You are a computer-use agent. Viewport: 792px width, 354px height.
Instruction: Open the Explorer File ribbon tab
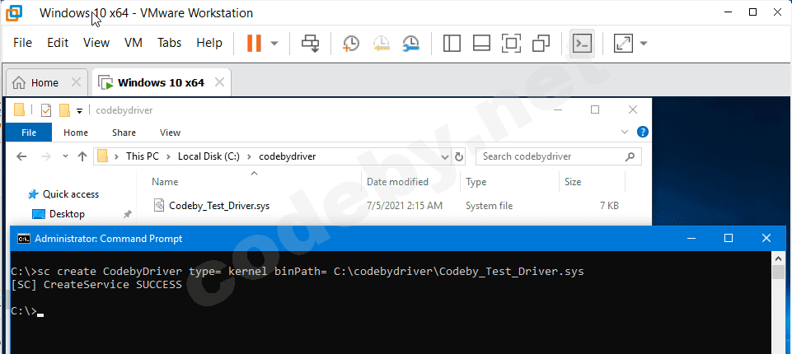[29, 133]
